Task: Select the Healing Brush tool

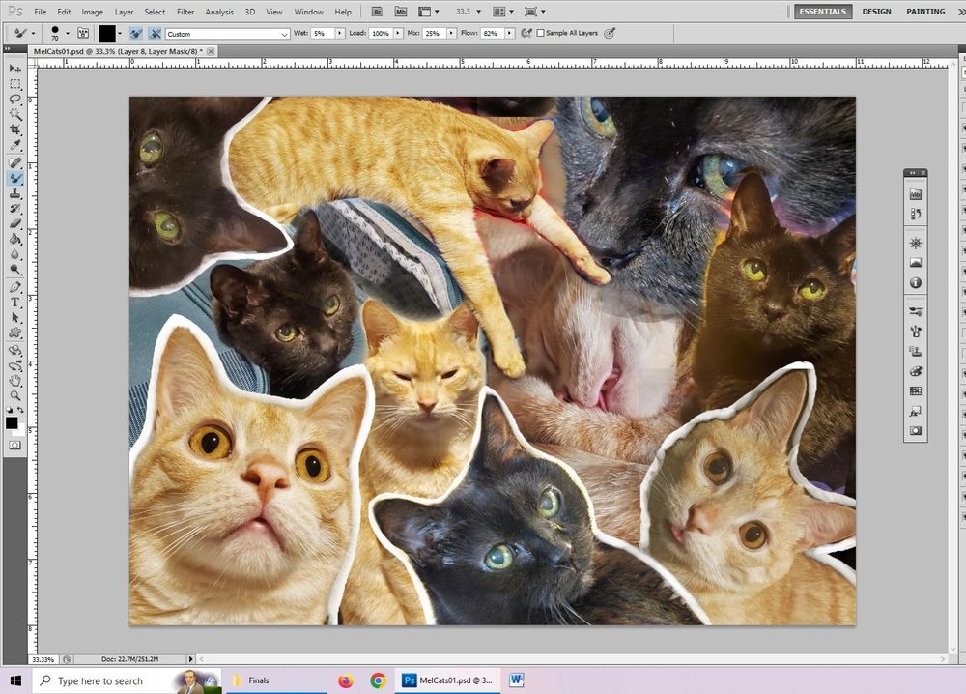Action: click(x=14, y=162)
